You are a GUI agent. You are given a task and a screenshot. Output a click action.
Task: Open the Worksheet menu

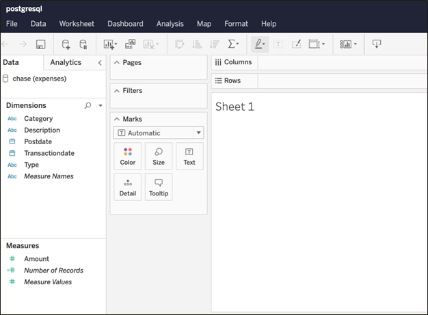77,24
